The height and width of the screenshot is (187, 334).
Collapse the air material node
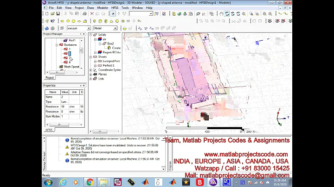[95, 39]
